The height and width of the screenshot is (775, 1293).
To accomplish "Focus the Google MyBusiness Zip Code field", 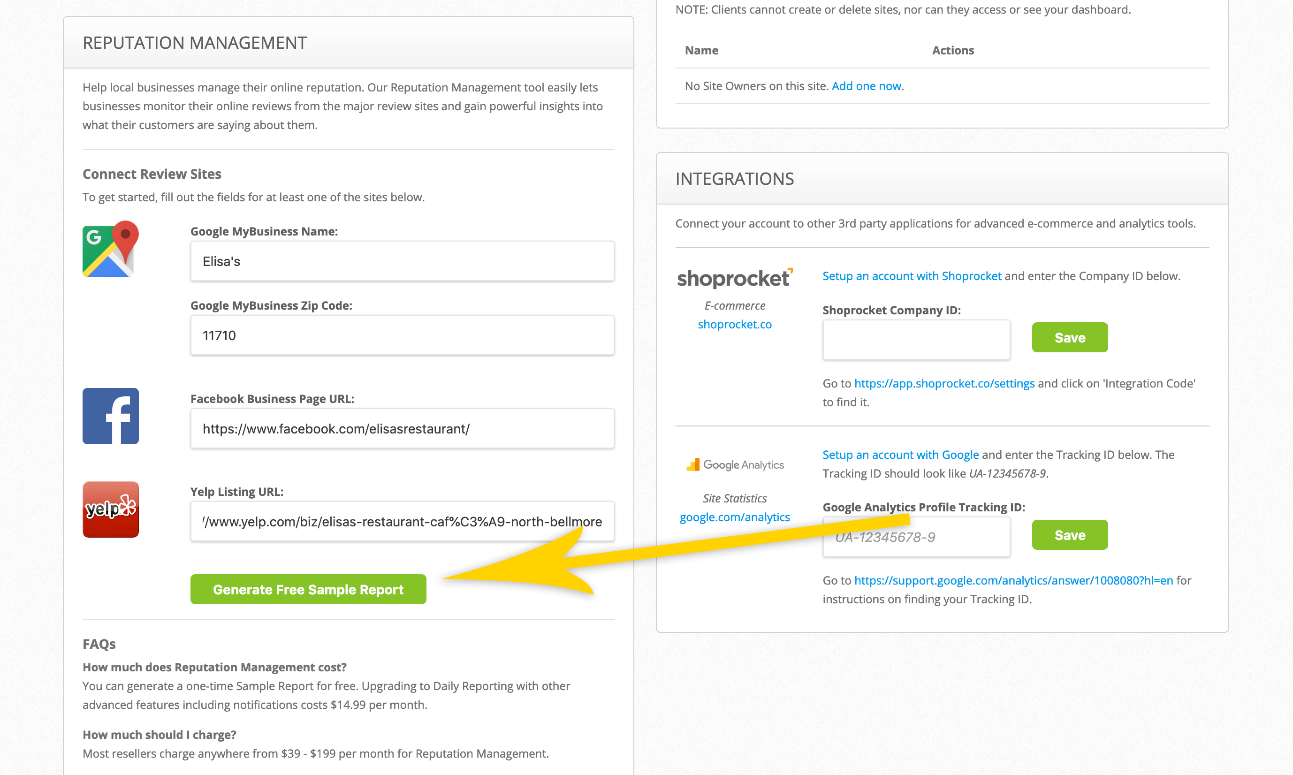I will (402, 335).
